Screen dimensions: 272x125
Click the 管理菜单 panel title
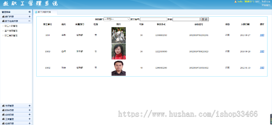pyautogui.click(x=6, y=12)
